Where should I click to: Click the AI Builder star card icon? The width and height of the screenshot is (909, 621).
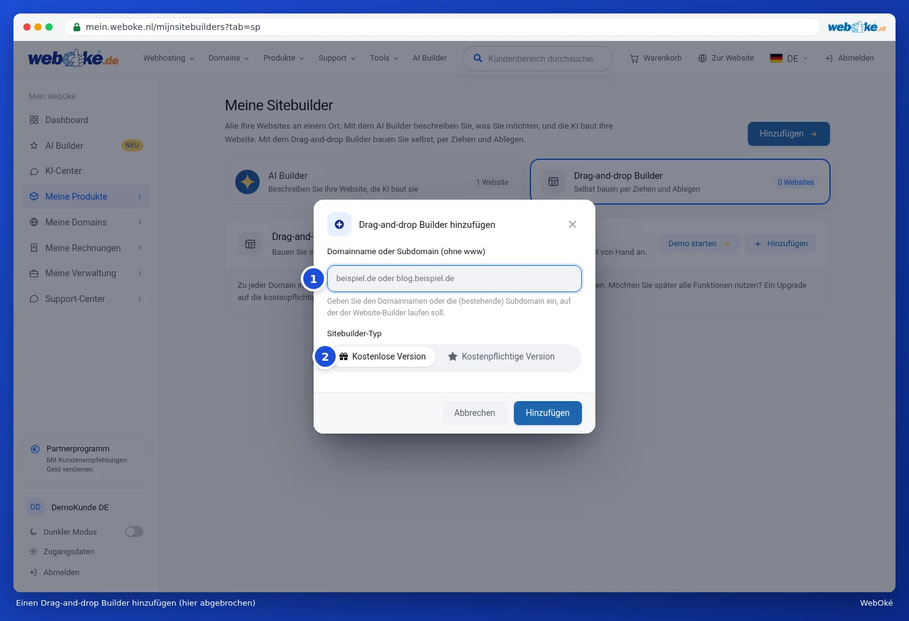pyautogui.click(x=247, y=182)
